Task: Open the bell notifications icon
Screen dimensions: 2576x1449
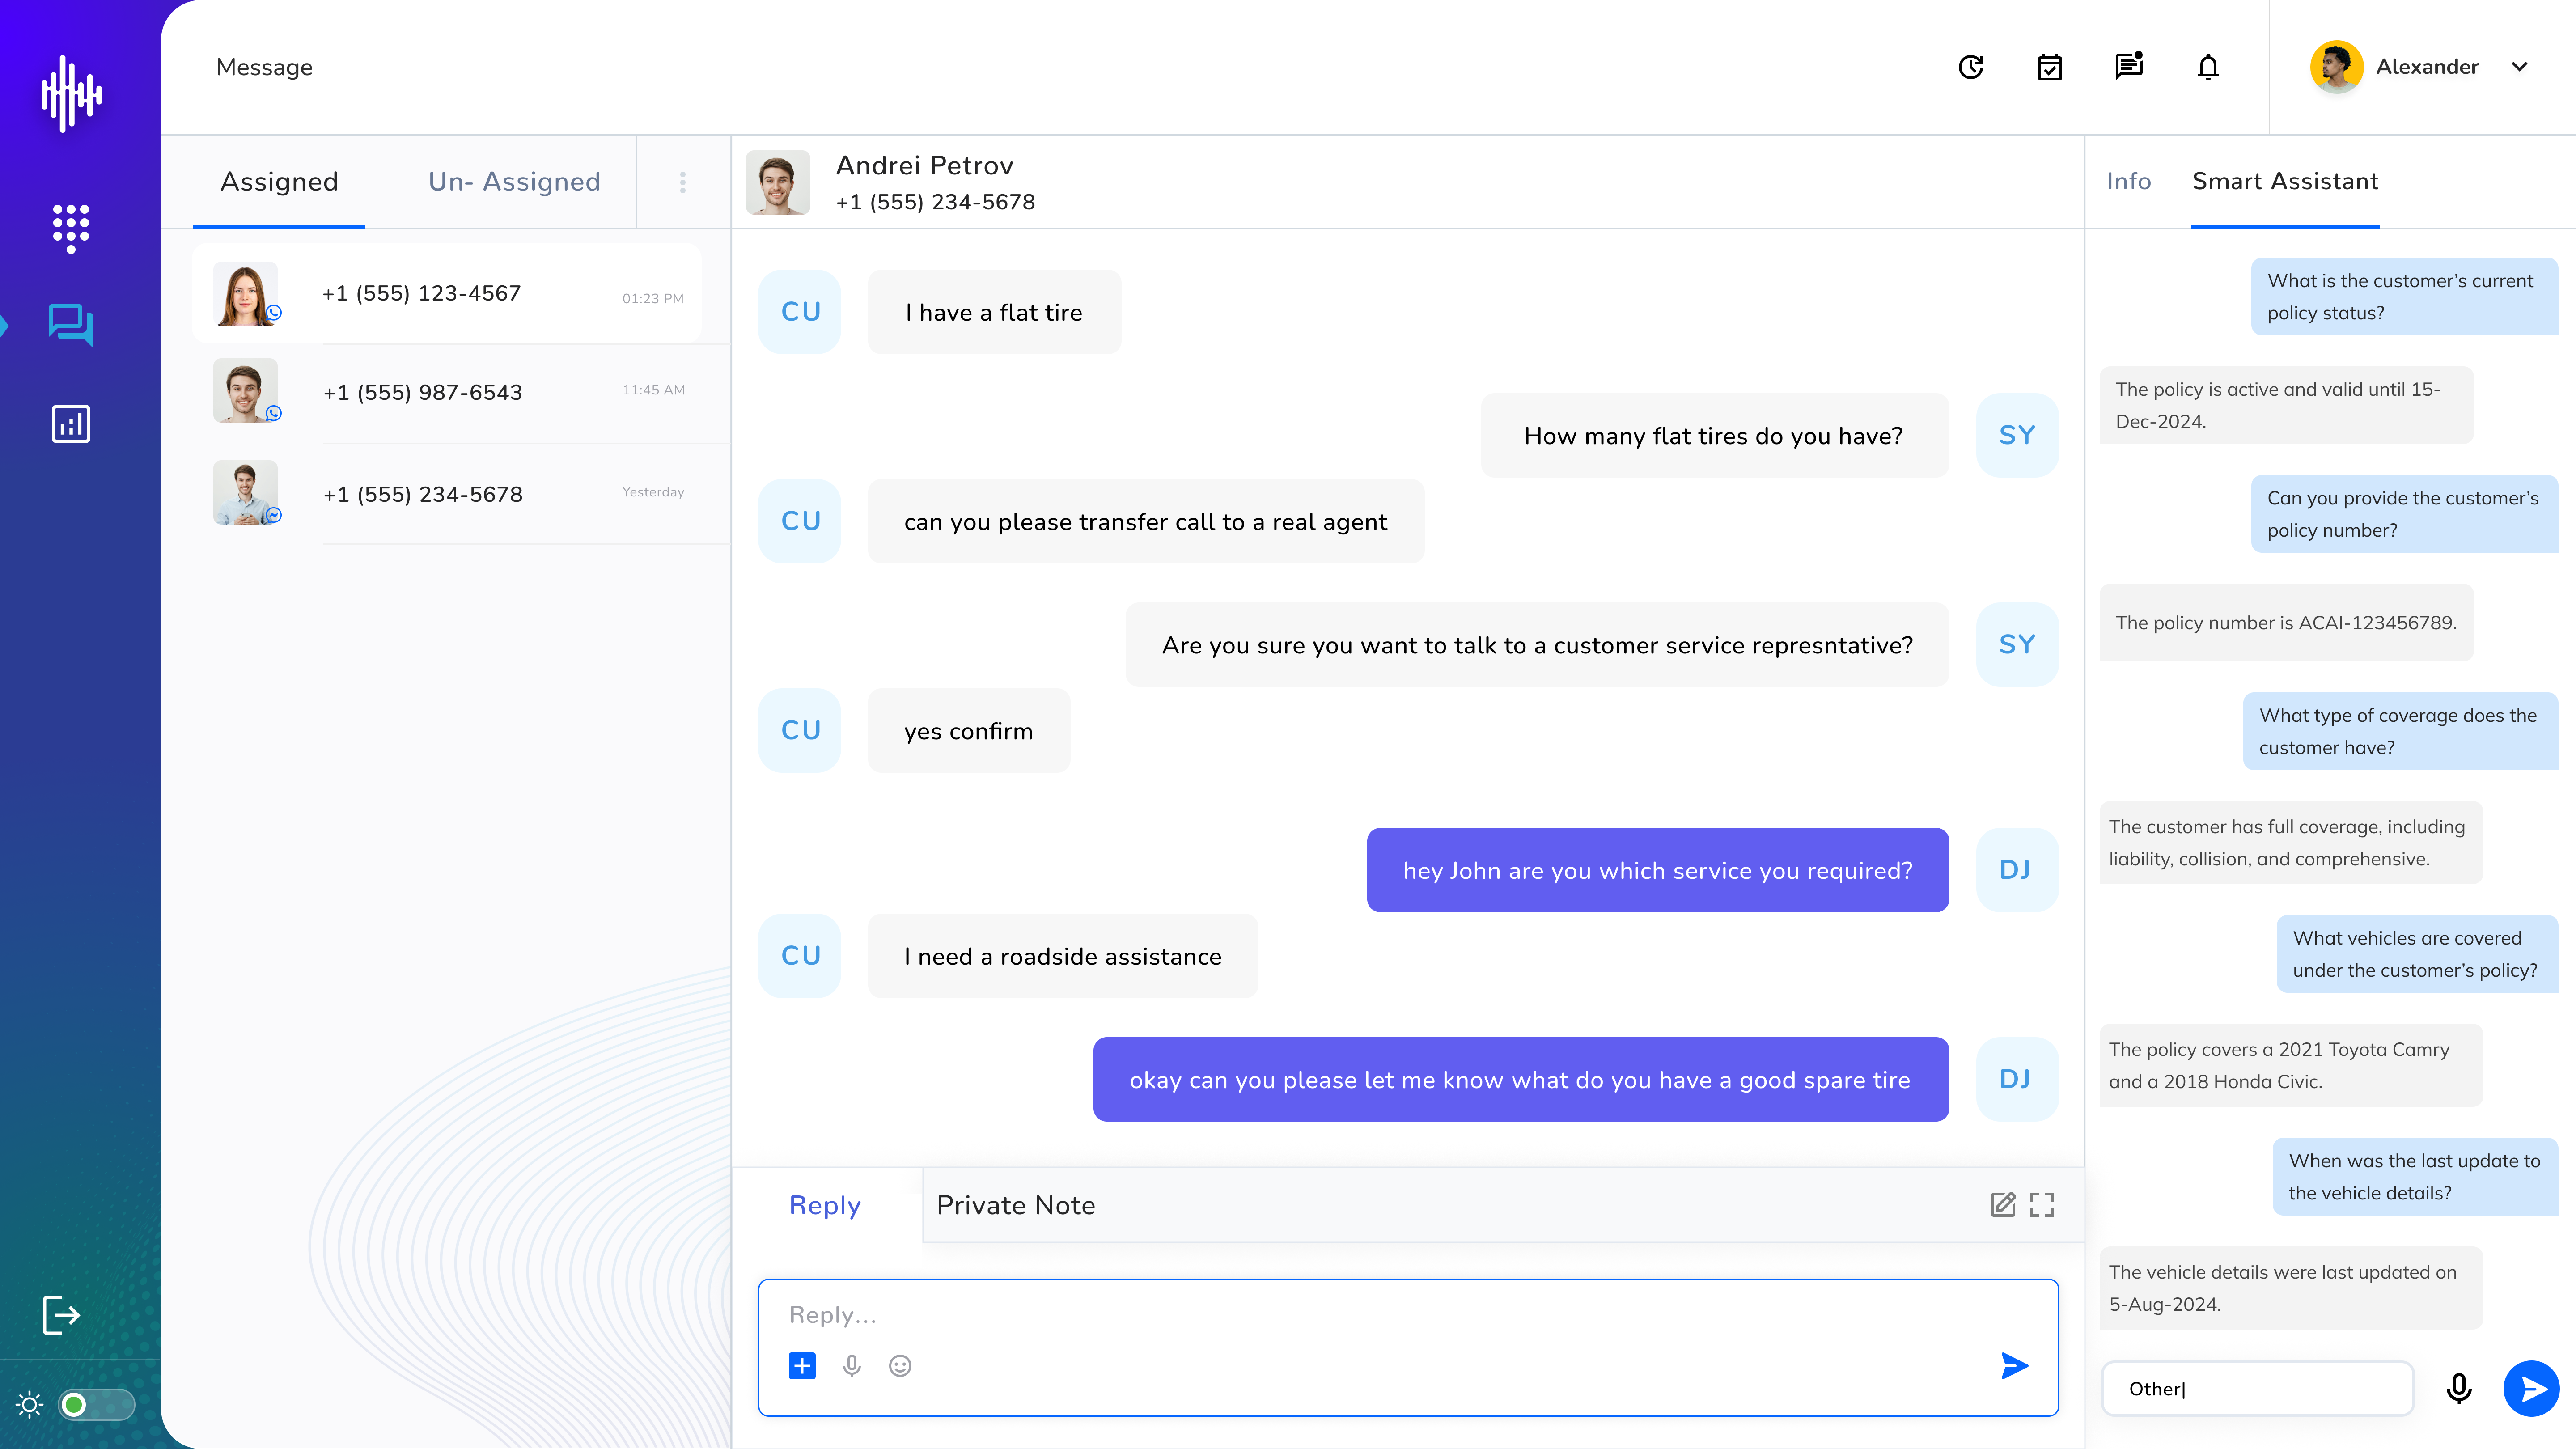Action: pyautogui.click(x=2208, y=67)
